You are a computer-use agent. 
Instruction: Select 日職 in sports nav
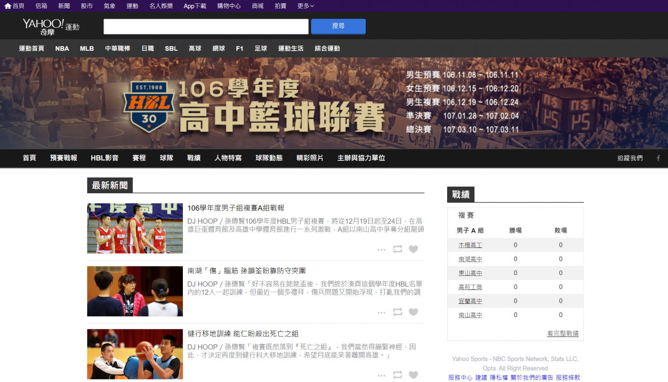147,48
